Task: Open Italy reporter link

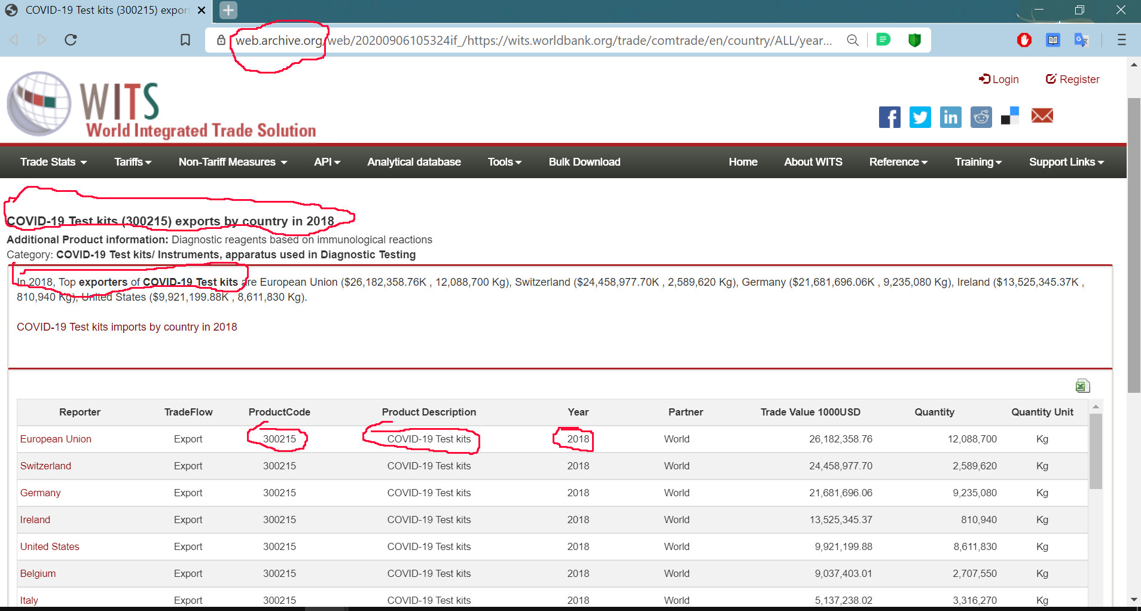Action: pyautogui.click(x=29, y=600)
